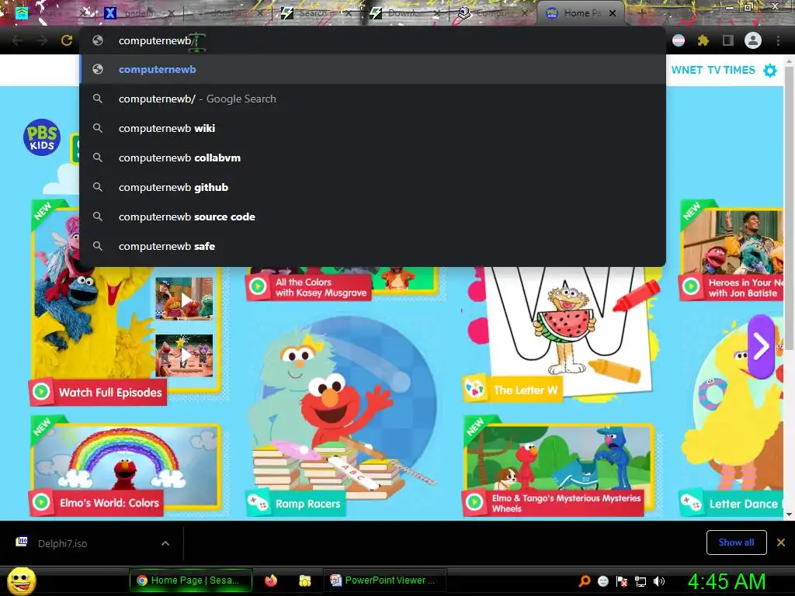Screen dimensions: 795x596
Task: Click the address bar text field
Action: tap(373, 40)
